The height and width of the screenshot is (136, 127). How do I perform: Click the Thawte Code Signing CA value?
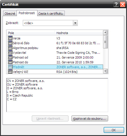78,53
